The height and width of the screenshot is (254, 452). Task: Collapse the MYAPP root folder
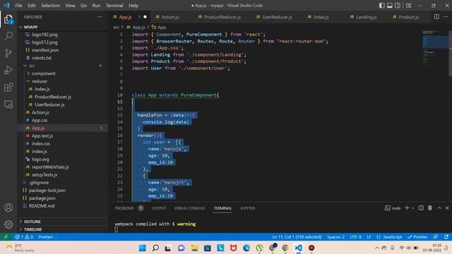click(63, 27)
